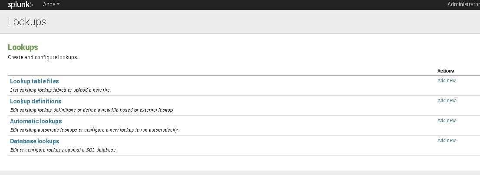Add new for Lookup table files

[447, 80]
